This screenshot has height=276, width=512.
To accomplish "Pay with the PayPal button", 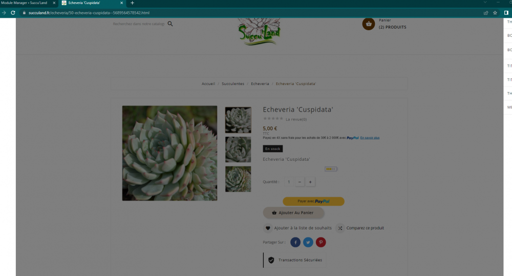I will [x=313, y=201].
